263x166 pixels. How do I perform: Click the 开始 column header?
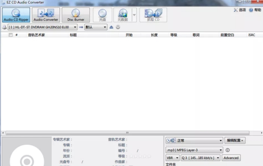129,35
